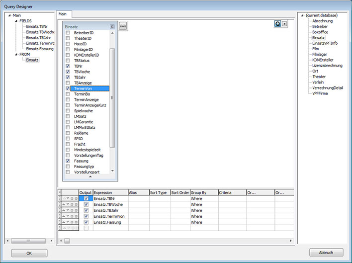The width and height of the screenshot is (352, 263).
Task: Click the first square icon in the Einsatz.TerminVon row
Action: [72, 216]
